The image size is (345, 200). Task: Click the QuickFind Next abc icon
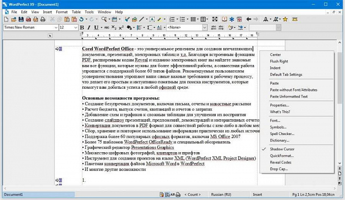(221, 28)
